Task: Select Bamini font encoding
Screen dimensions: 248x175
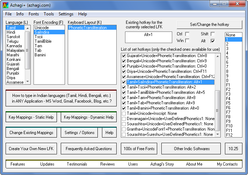Action: (49, 55)
